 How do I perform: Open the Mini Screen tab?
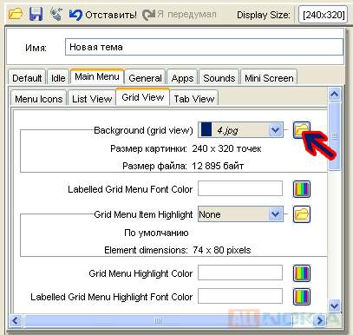click(x=269, y=77)
